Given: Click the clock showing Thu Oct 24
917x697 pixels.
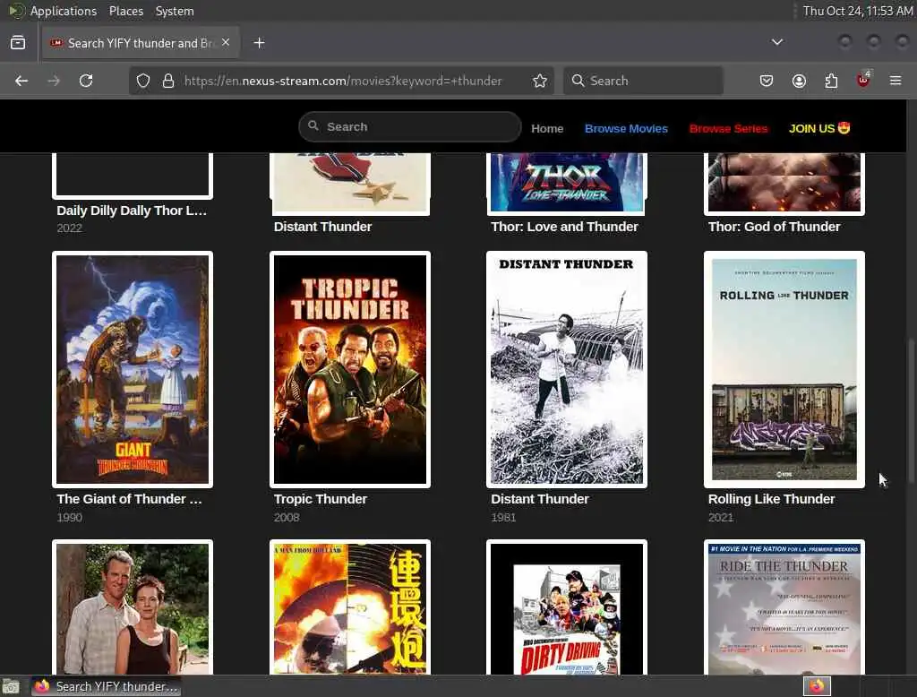Looking at the screenshot, I should (857, 11).
